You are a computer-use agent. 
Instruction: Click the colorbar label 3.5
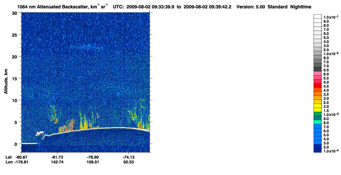pyautogui.click(x=326, y=94)
